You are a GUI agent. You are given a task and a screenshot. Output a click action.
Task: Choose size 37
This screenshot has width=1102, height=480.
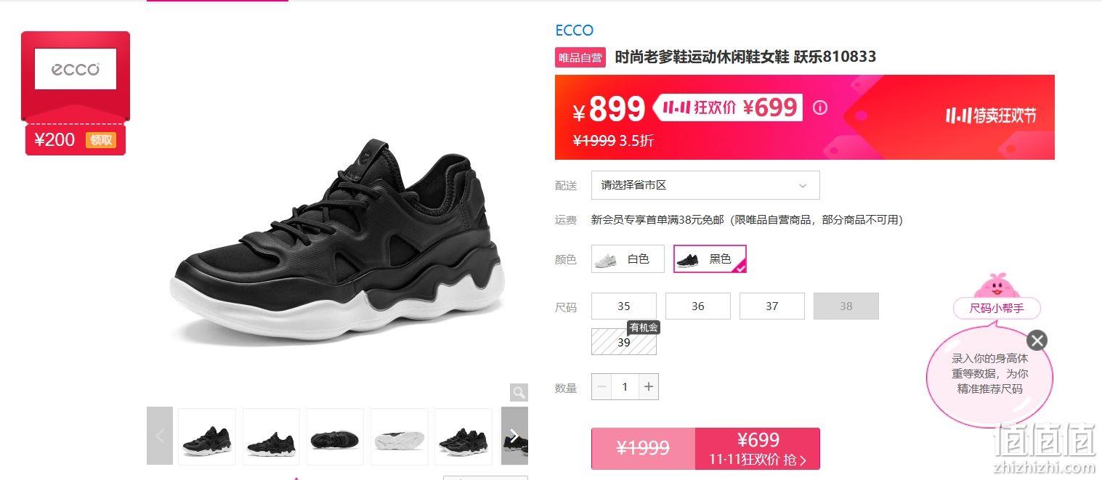pos(772,306)
